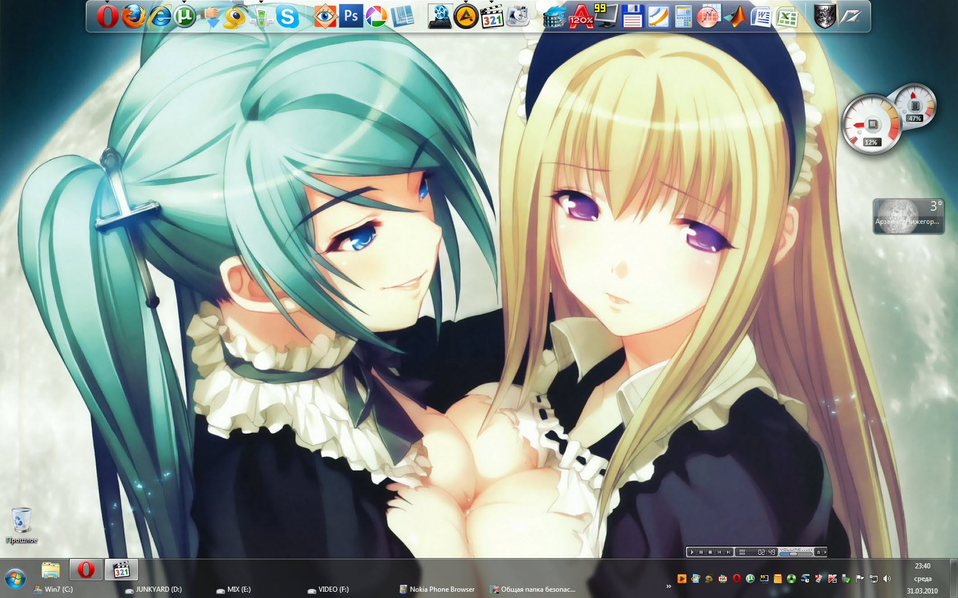Stop playback in the mini player
This screenshot has width=958, height=598.
[710, 552]
